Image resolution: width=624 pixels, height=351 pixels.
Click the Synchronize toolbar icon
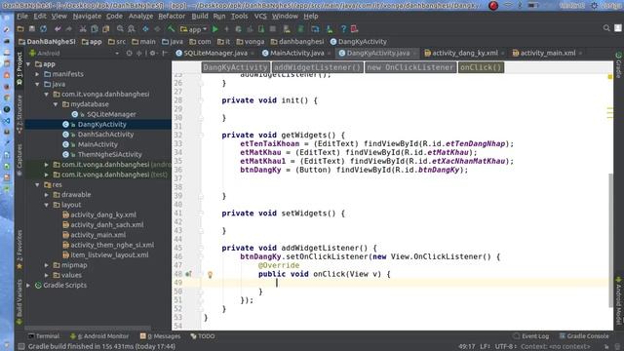coord(43,29)
